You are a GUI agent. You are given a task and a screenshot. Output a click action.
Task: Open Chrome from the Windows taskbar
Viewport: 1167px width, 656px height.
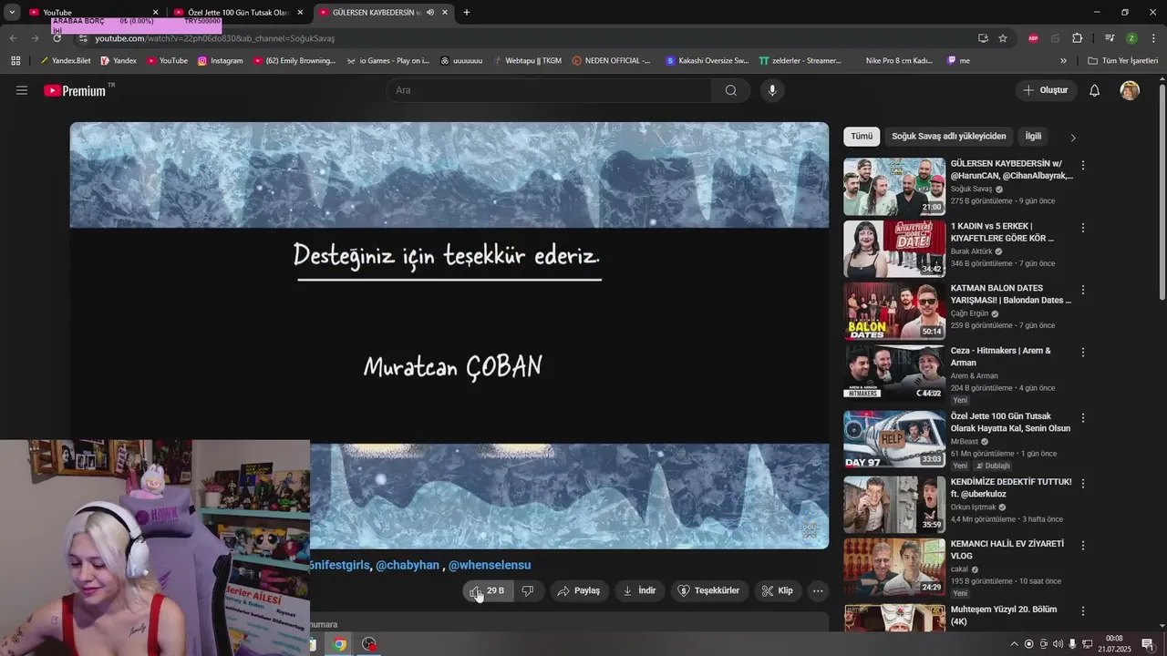pyautogui.click(x=339, y=644)
